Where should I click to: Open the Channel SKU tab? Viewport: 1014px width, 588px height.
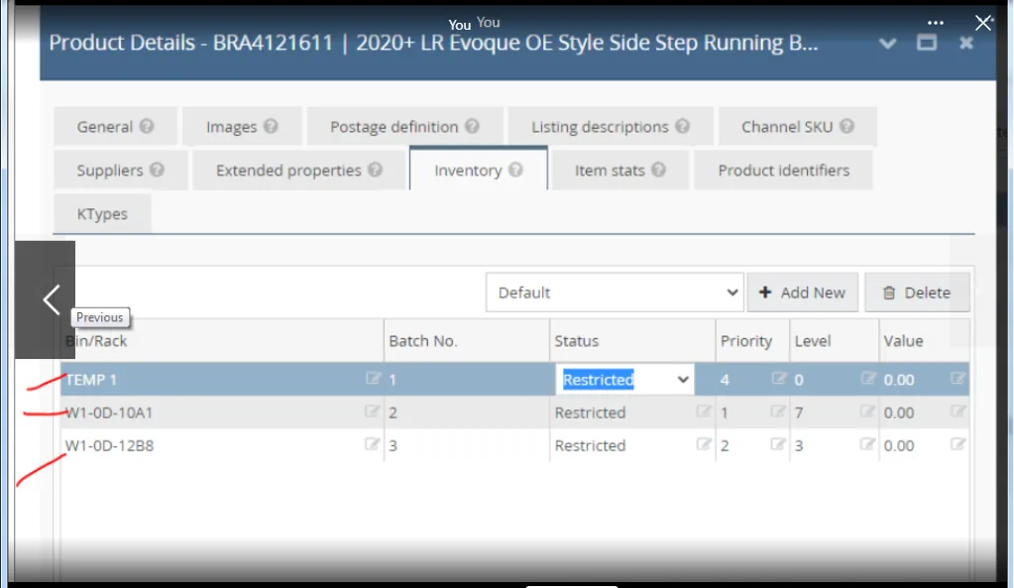pyautogui.click(x=797, y=127)
